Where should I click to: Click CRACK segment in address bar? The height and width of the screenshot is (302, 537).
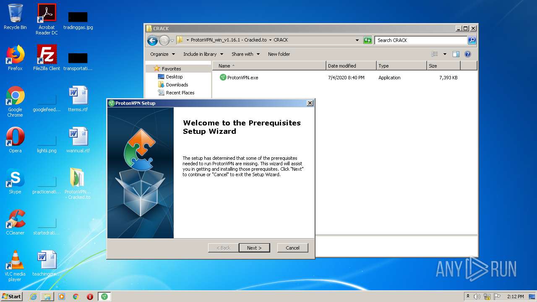click(x=281, y=40)
